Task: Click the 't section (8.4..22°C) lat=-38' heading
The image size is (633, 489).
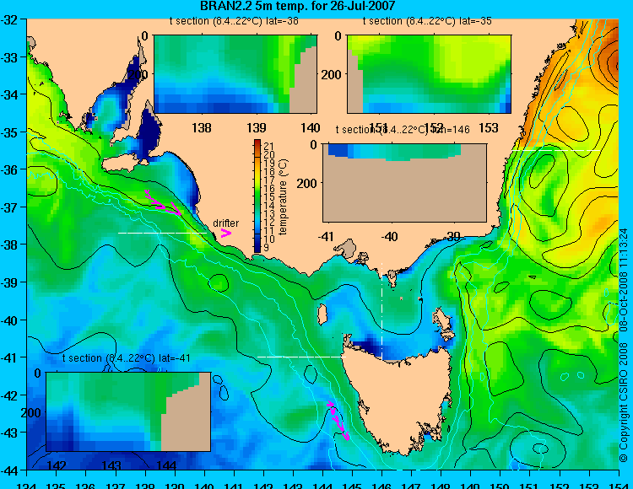Action: click(x=234, y=21)
